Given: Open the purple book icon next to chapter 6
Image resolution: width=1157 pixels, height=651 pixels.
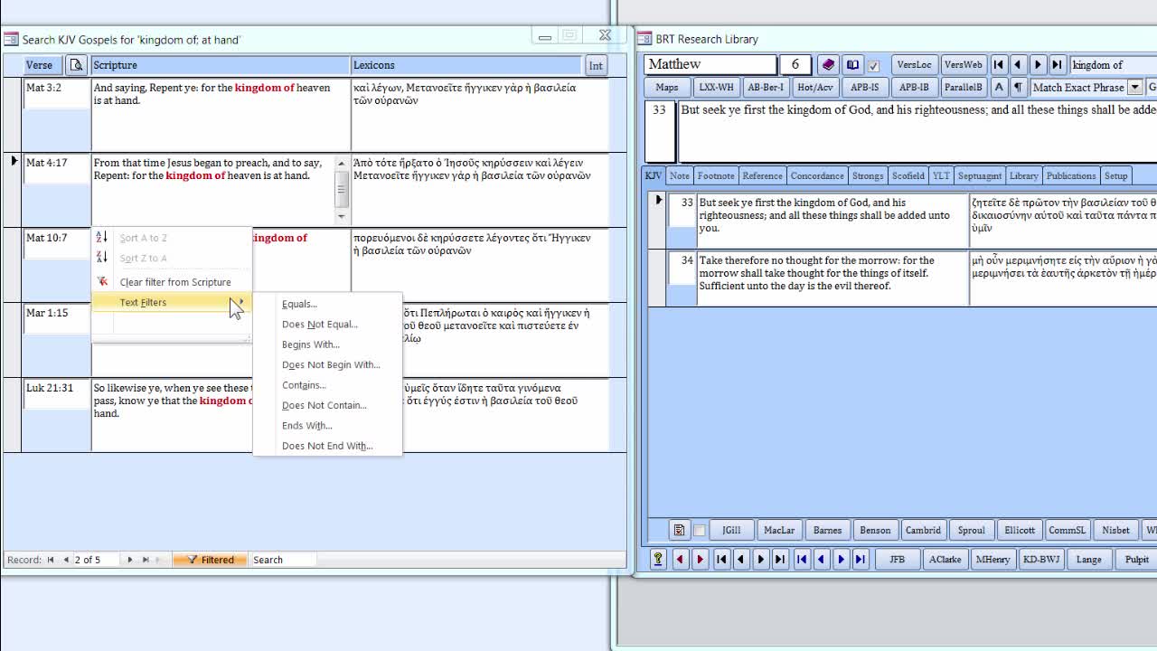Looking at the screenshot, I should point(828,65).
